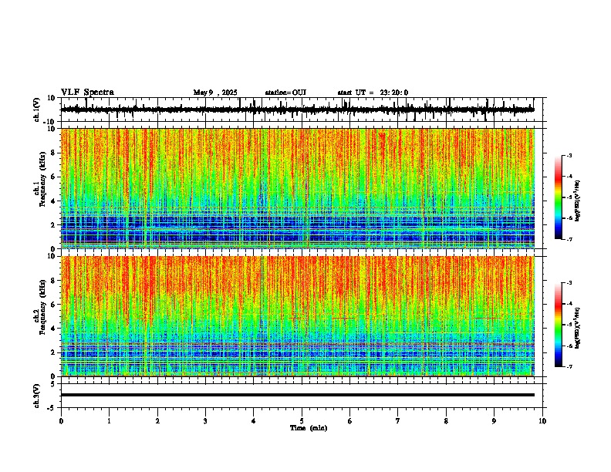The image size is (611, 472).
Task: Click the "6" kHz tick on the ch.2 frequency axis
Action: pos(53,305)
